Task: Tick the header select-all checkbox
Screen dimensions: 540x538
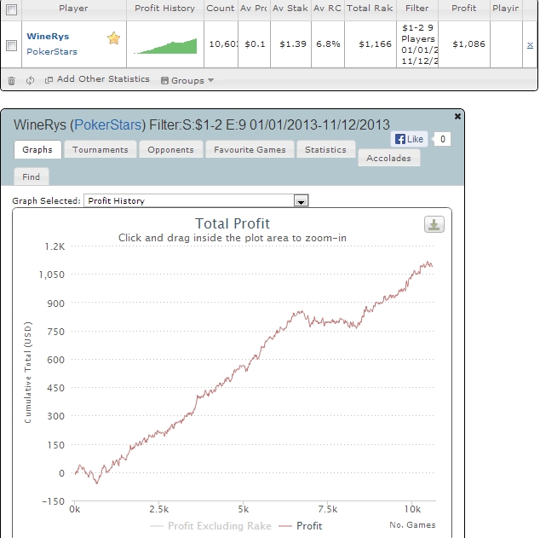Action: click(11, 9)
